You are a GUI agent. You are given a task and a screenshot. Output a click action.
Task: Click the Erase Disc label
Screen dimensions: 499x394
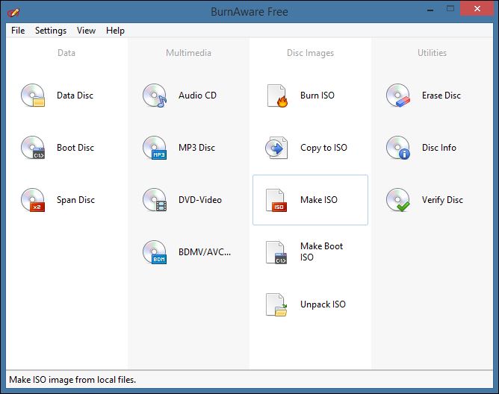441,96
